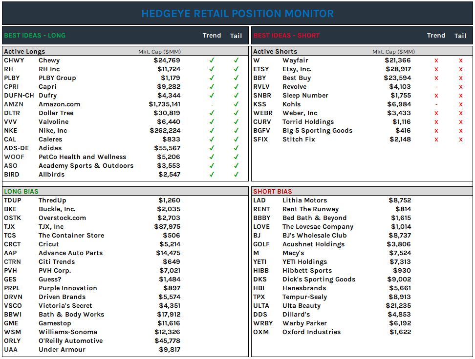Select the green check for Nike Tail
This screenshot has width=475, height=359.
[236, 130]
